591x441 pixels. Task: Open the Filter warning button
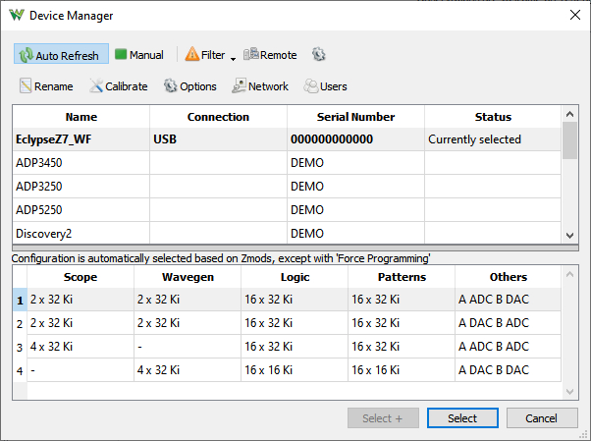click(x=205, y=55)
